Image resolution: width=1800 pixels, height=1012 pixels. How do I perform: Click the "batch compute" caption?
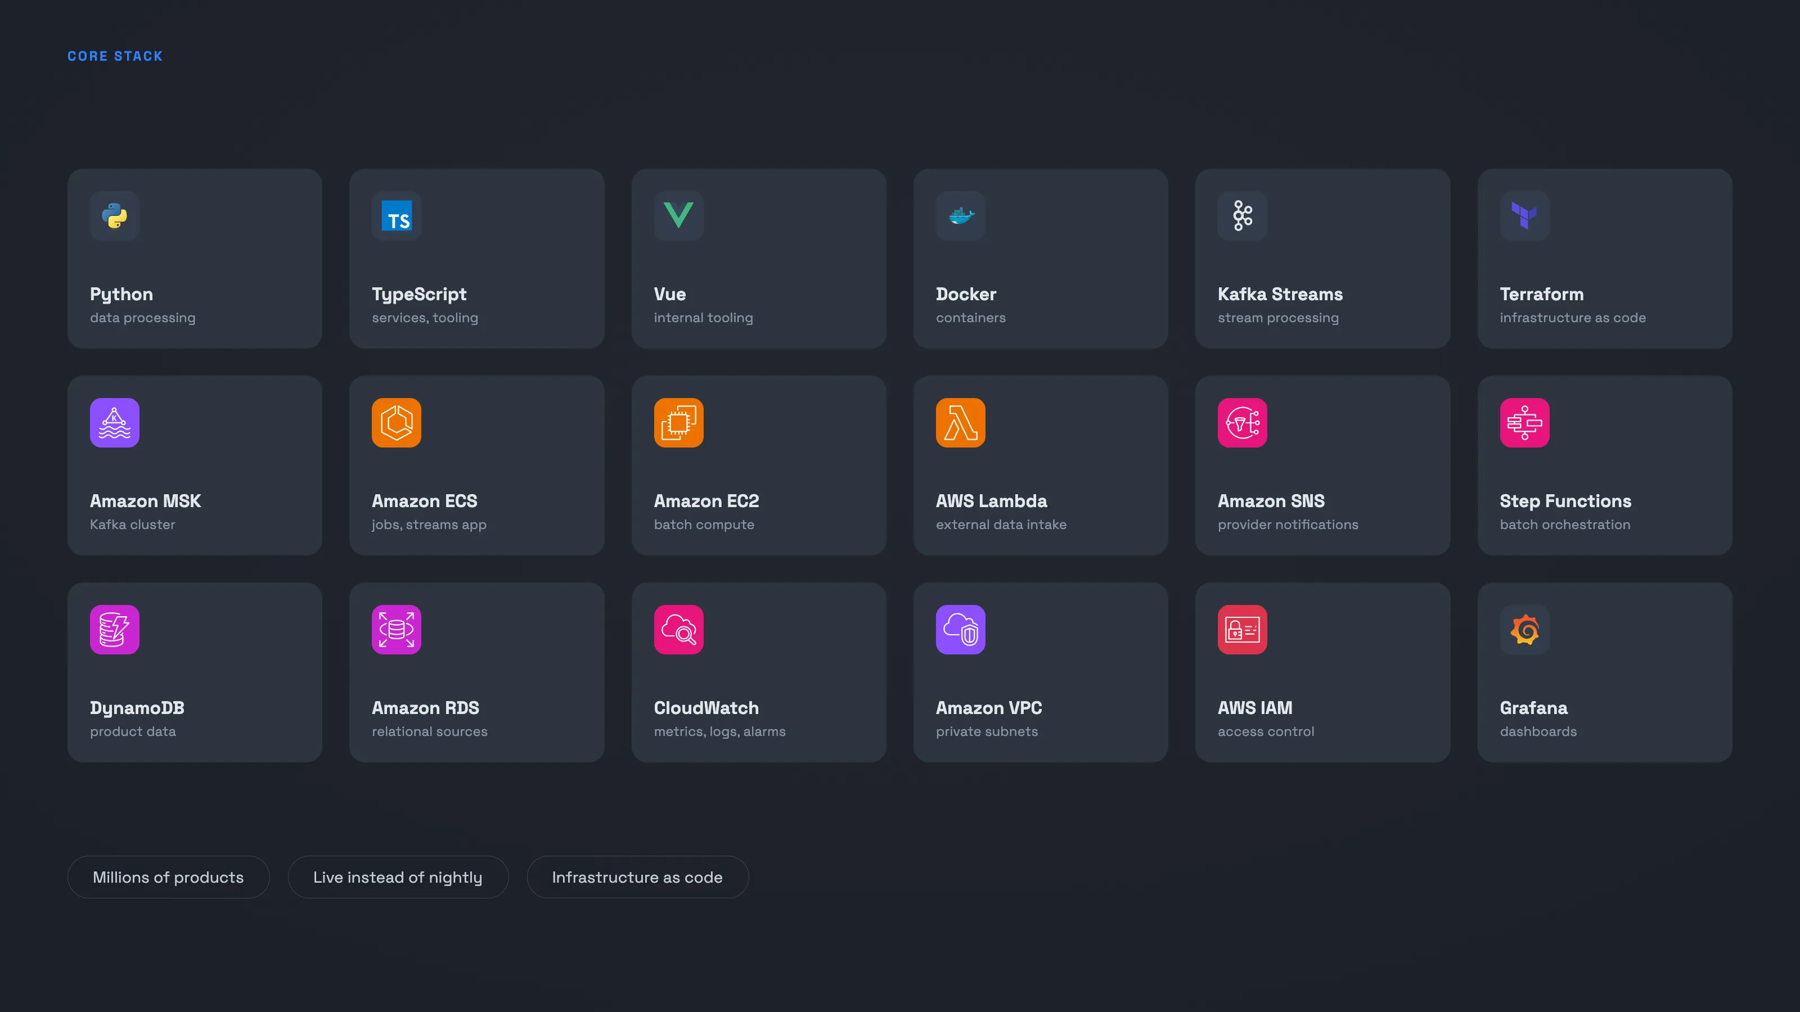pos(704,525)
